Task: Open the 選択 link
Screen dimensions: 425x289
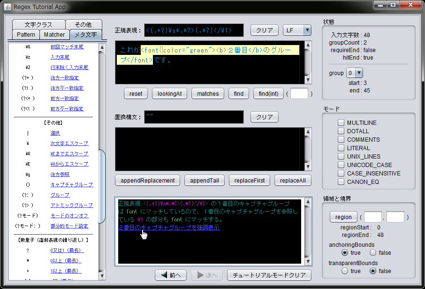Action: pos(55,133)
